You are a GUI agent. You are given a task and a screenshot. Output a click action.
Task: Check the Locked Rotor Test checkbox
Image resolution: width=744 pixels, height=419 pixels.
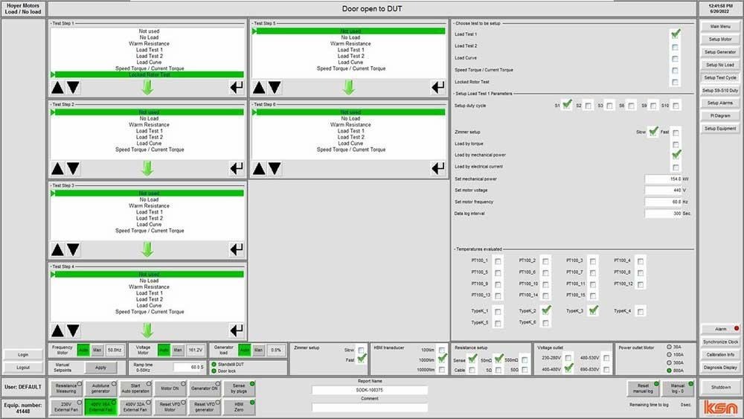pyautogui.click(x=675, y=82)
